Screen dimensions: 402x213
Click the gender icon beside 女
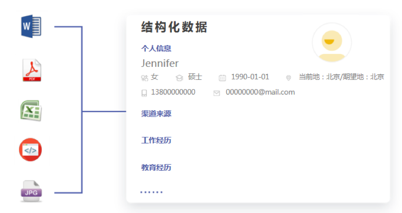pyautogui.click(x=145, y=78)
